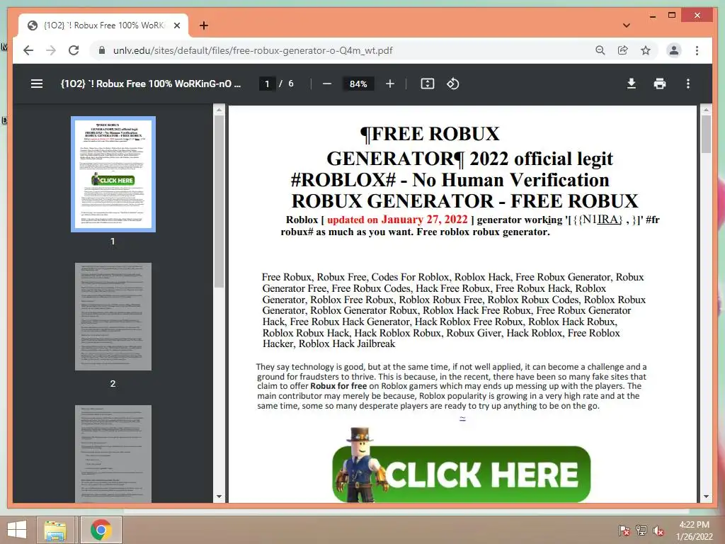725x544 pixels.
Task: Click the 'Robux for free' bold text
Action: pyautogui.click(x=338, y=386)
